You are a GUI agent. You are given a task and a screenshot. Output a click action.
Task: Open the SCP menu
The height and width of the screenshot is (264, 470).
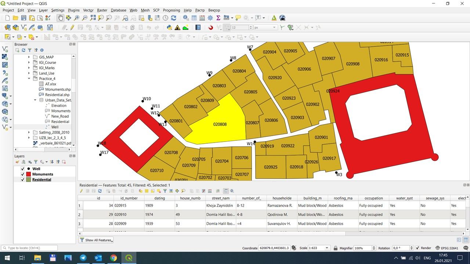[x=156, y=10]
